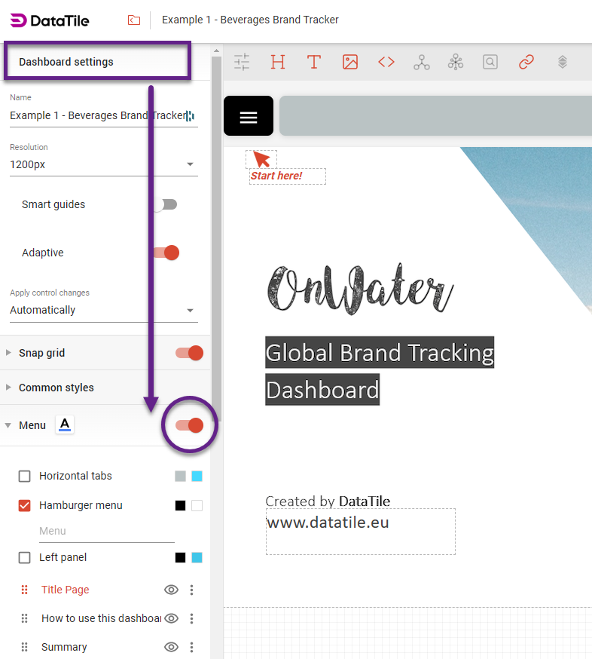This screenshot has width=592, height=659.
Task: Click the embed code icon
Action: [x=386, y=62]
